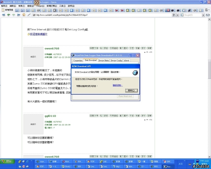Click page scrollbar up arrow
Image resolution: width=211 pixels, height=169 pixels.
209,19
